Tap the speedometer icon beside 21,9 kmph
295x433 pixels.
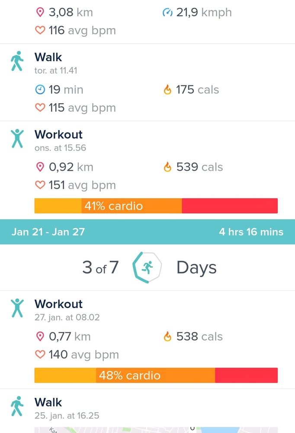[x=167, y=13]
